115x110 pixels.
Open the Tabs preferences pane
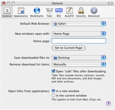(49, 12)
